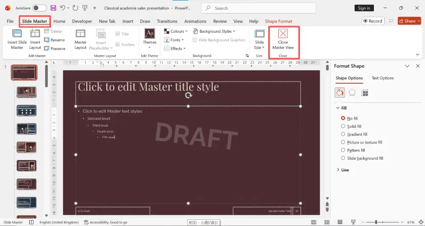Screen dimensions: 425x226
Task: Open Effects tab pentagon icon
Action: (x=352, y=93)
